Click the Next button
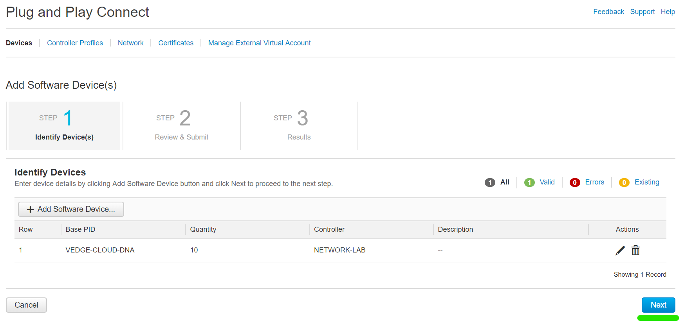684x324 pixels. 658,305
